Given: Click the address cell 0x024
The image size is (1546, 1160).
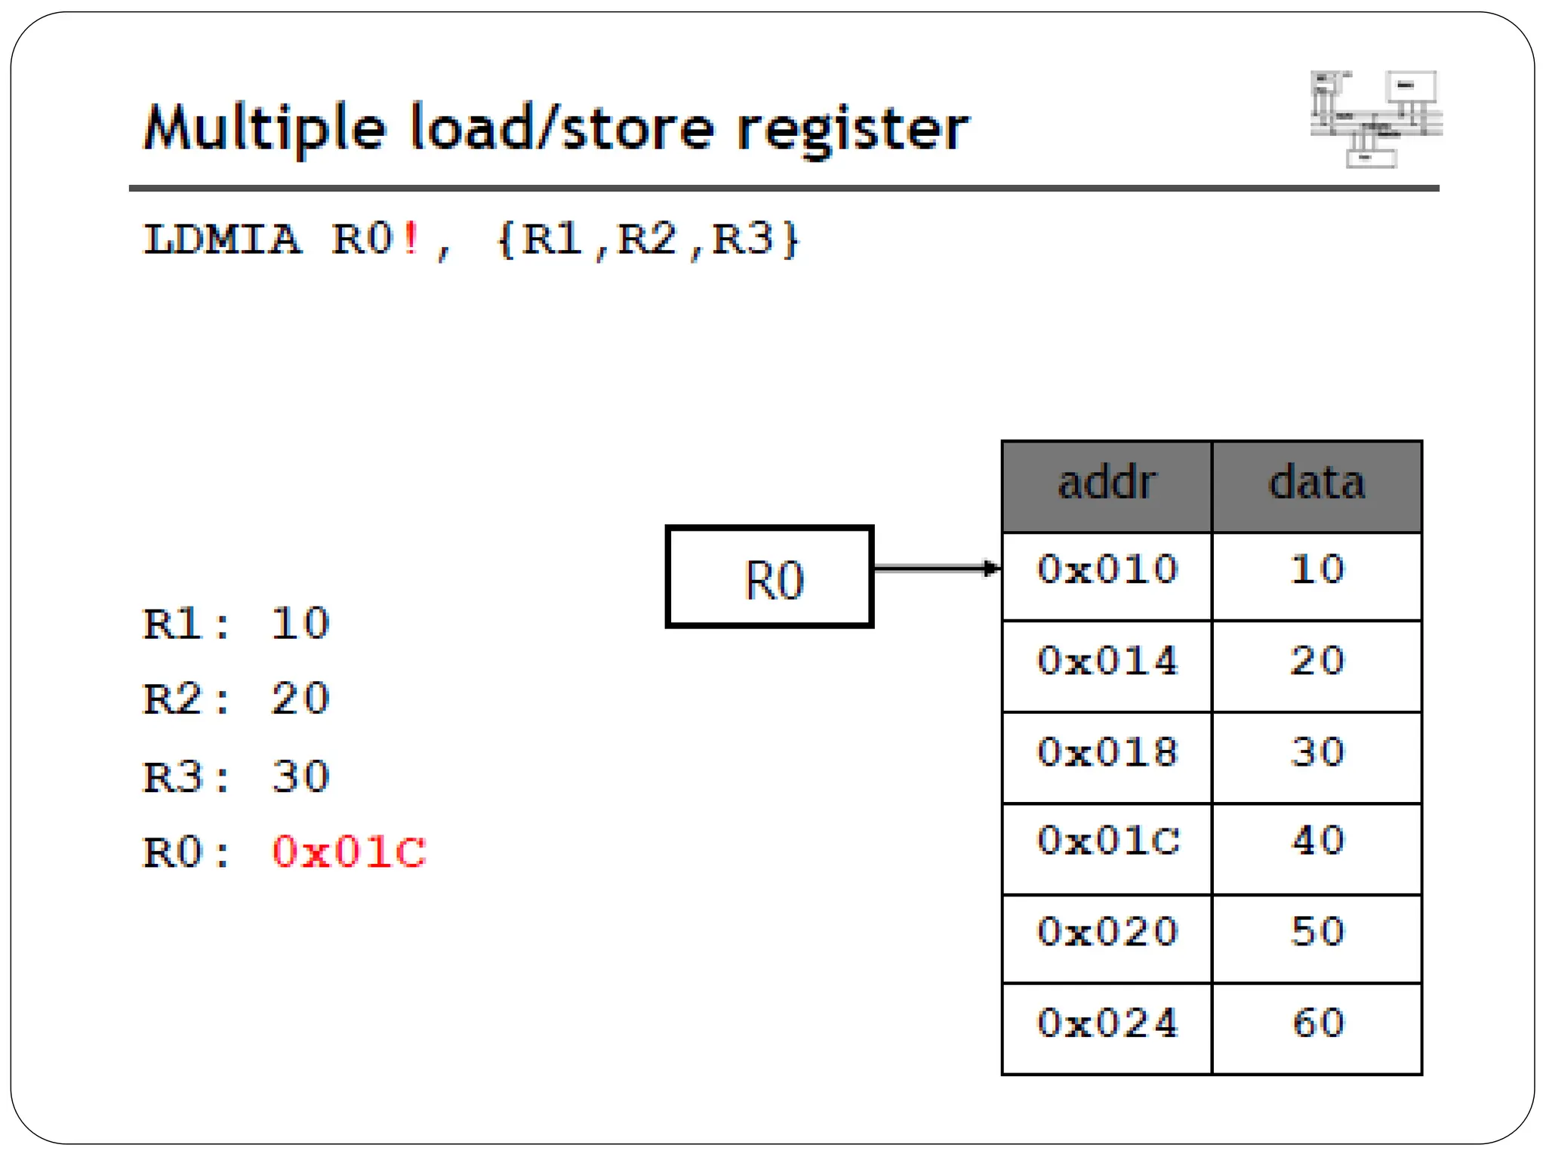Looking at the screenshot, I should click(1107, 1024).
